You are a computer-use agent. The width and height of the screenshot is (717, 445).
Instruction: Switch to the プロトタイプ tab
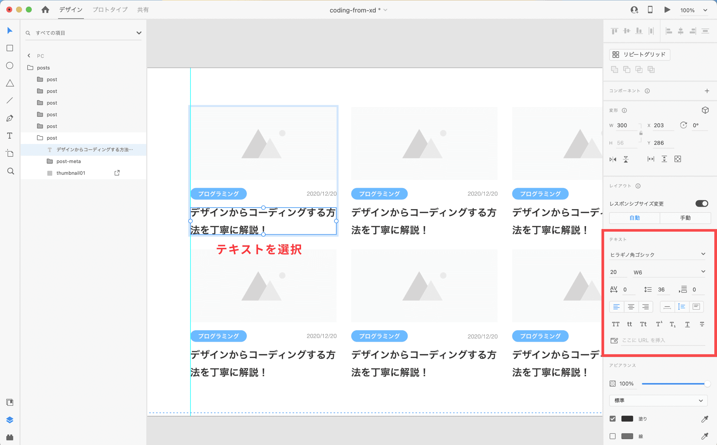click(x=110, y=10)
